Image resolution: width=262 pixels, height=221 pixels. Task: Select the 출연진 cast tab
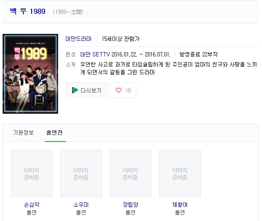point(55,132)
